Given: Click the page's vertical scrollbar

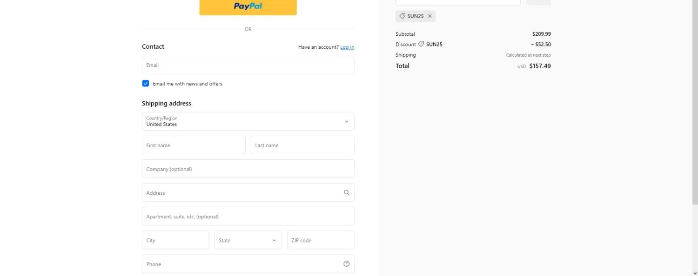Looking at the screenshot, I should point(695,139).
